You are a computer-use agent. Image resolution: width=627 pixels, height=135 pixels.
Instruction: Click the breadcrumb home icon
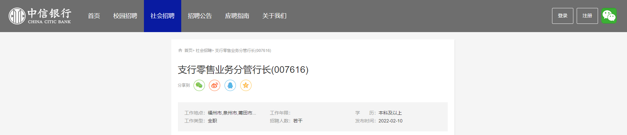point(180,51)
